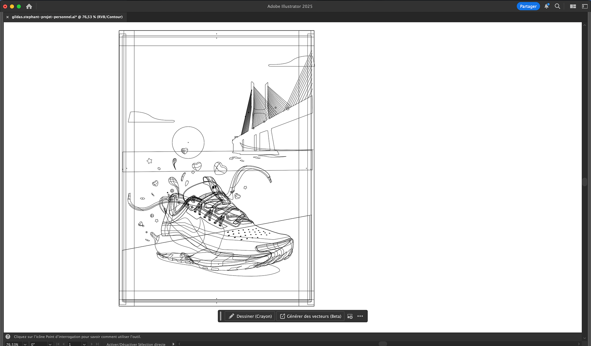Close the gildas.stephant-projet-personnel.ai tab
Image resolution: width=591 pixels, height=346 pixels.
7,17
